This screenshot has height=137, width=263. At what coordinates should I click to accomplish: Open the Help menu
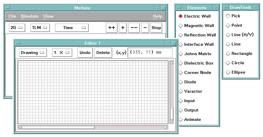point(158,16)
